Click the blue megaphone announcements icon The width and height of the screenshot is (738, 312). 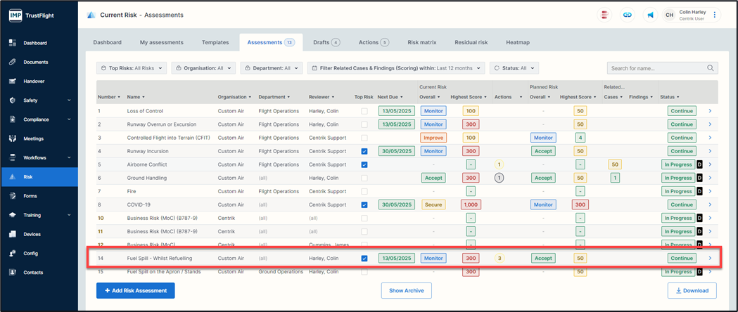point(650,15)
